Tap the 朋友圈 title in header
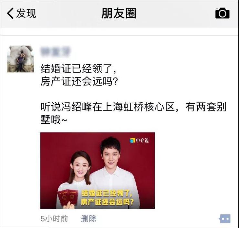Image resolution: width=239 pixels, height=228 pixels. click(119, 13)
